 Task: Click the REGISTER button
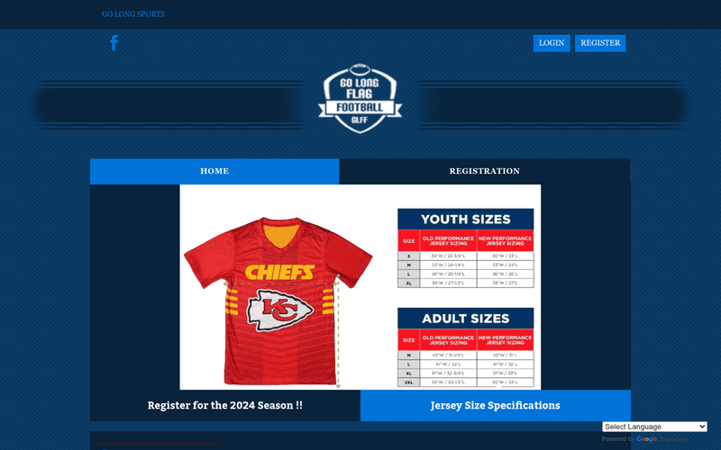coord(600,43)
